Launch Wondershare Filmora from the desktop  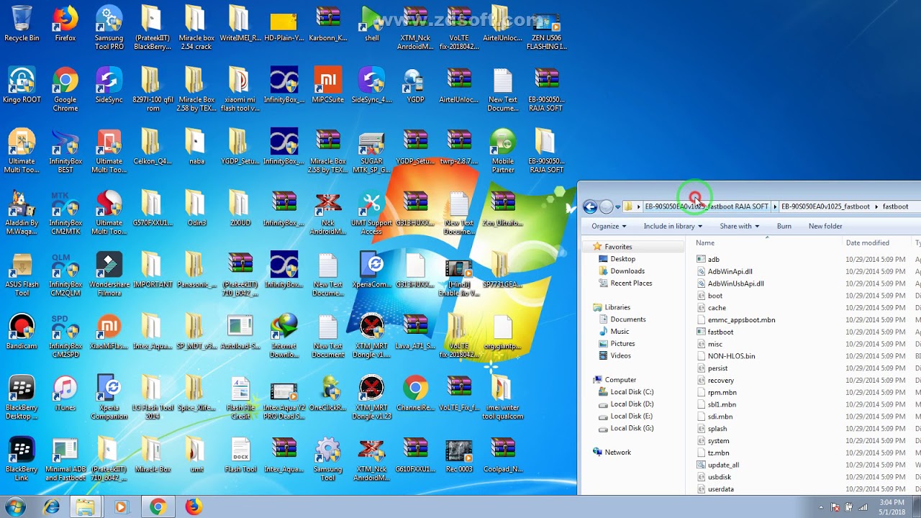pyautogui.click(x=109, y=274)
